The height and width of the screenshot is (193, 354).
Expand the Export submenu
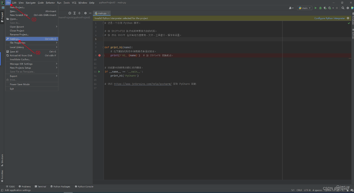point(32,76)
